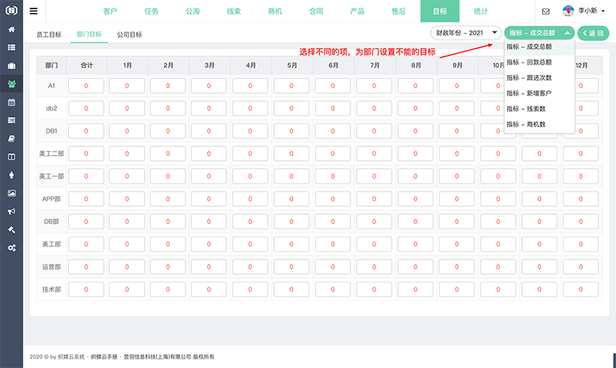Toggle the hamburger menu icon
Screen dimensions: 616x368
(x=34, y=11)
